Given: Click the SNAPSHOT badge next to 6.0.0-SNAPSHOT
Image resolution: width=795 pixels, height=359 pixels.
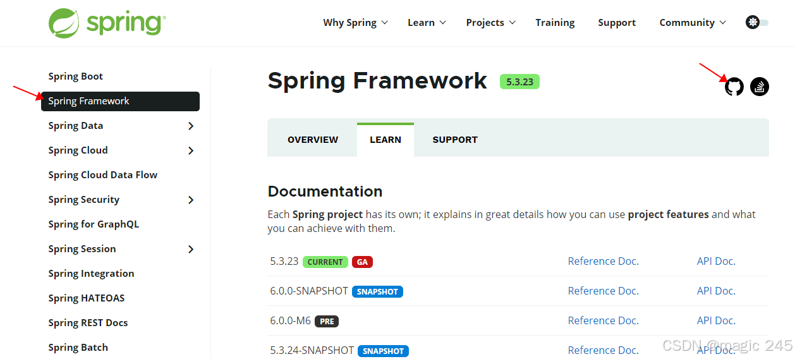Looking at the screenshot, I should click(377, 291).
